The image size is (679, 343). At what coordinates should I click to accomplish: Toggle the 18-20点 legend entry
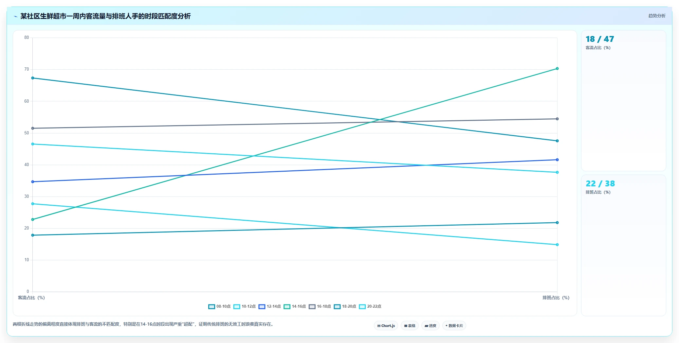pyautogui.click(x=345, y=306)
